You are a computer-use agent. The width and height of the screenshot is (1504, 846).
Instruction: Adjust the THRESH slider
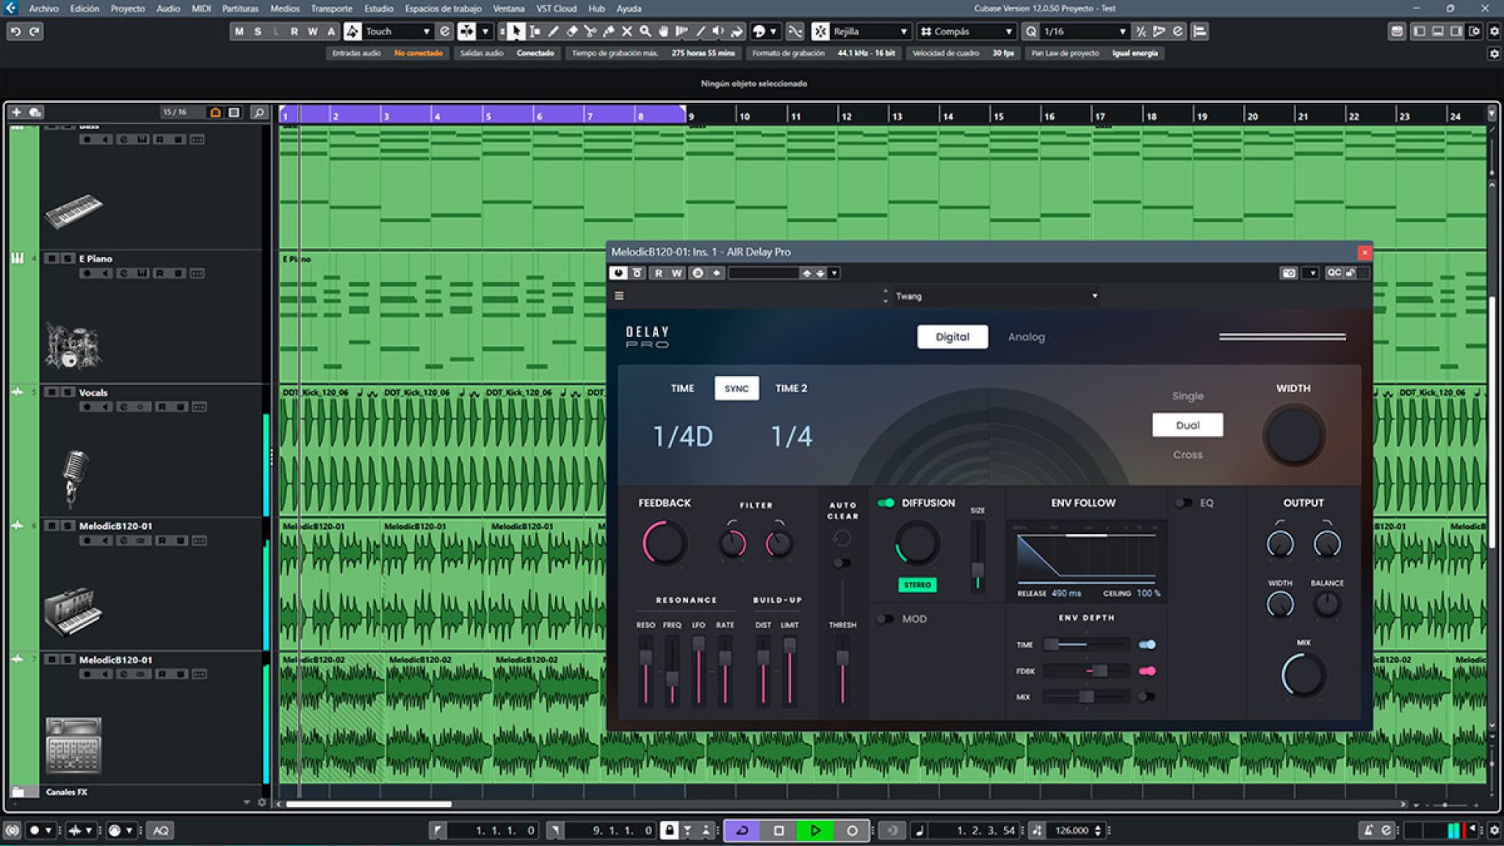[842, 671]
